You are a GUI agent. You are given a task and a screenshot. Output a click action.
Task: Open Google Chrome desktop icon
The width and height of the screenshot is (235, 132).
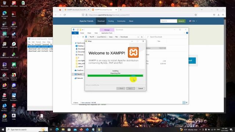point(4,118)
